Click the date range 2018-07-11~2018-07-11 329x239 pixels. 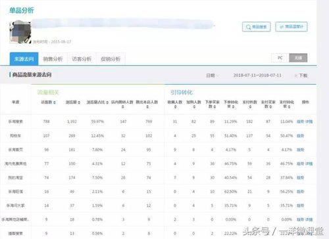[257, 76]
